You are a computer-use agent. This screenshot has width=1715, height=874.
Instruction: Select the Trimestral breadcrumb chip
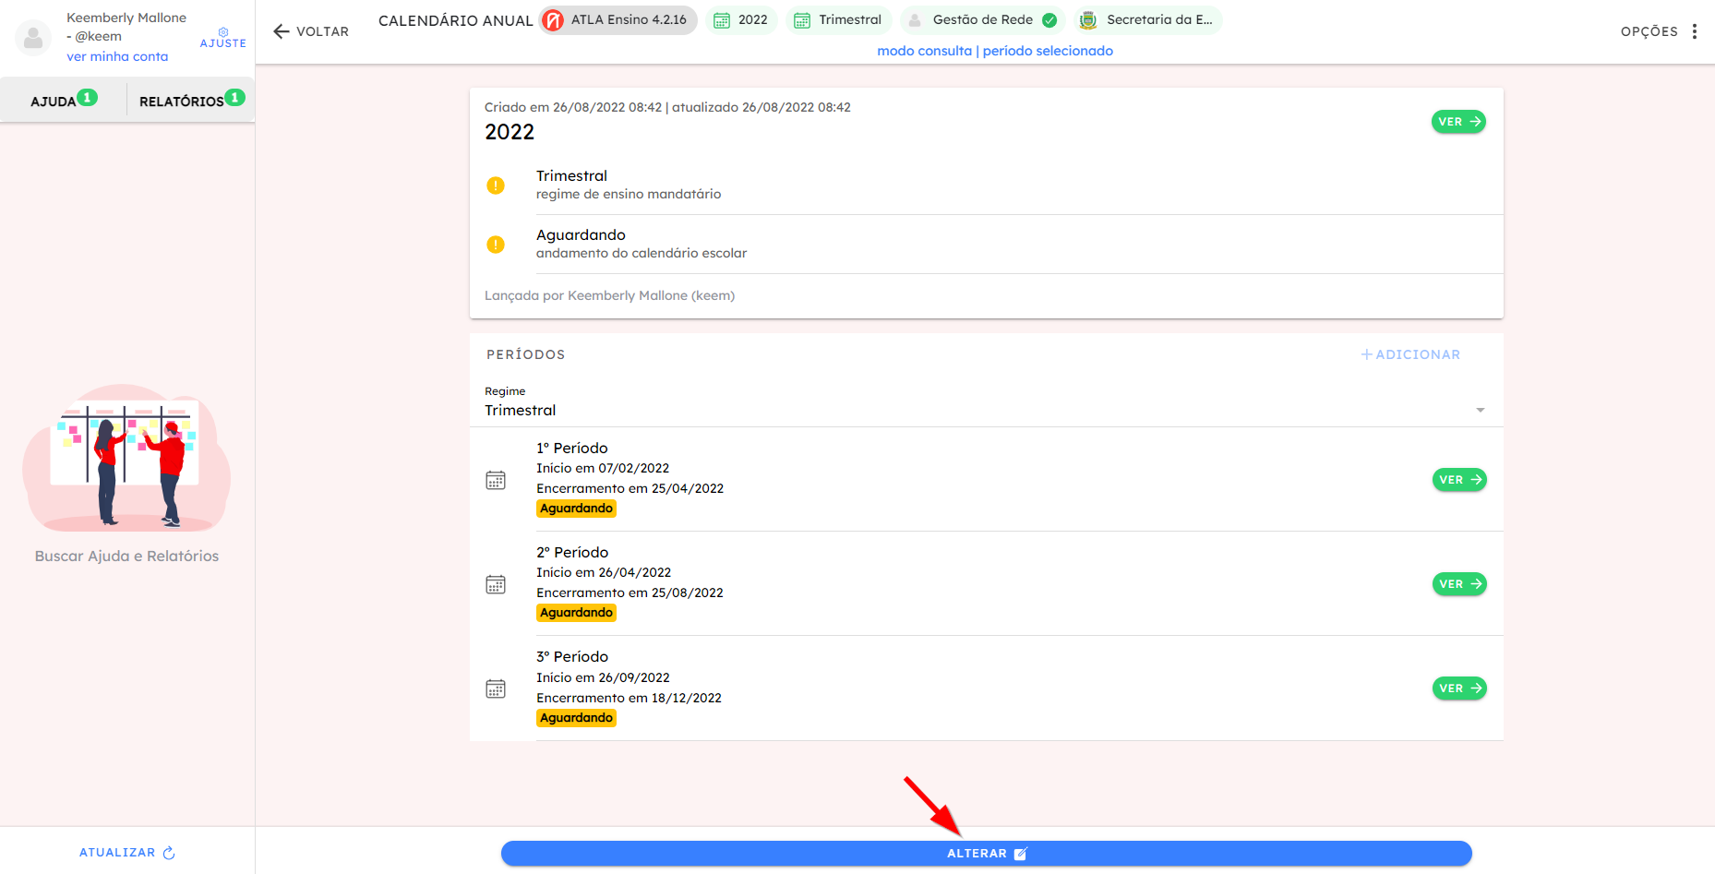point(838,20)
